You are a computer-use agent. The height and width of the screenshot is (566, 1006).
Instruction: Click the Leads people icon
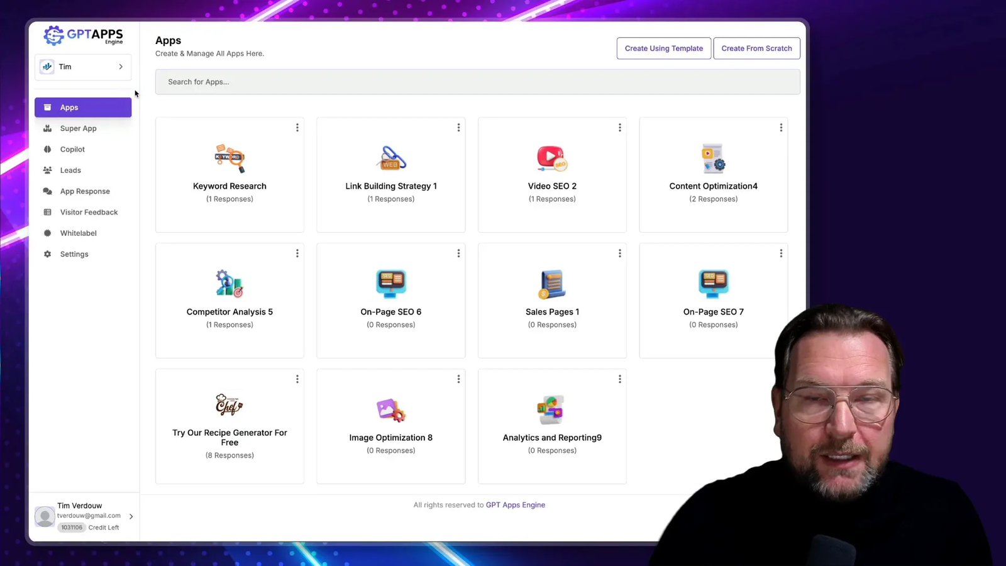click(47, 170)
